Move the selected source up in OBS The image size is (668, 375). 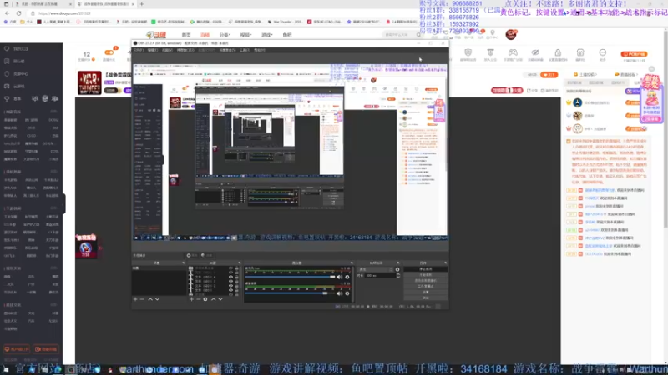tap(214, 299)
